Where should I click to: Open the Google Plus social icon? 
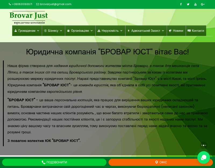click(203, 4)
